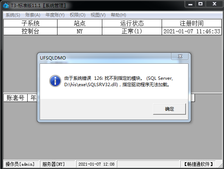This screenshot has width=224, height=169.
Task: Open the 系统(S) menu
Action: pos(13,15)
